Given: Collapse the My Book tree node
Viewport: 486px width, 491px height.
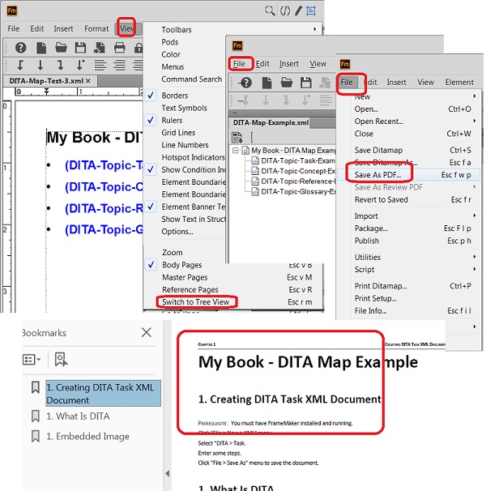Looking at the screenshot, I should [235, 151].
